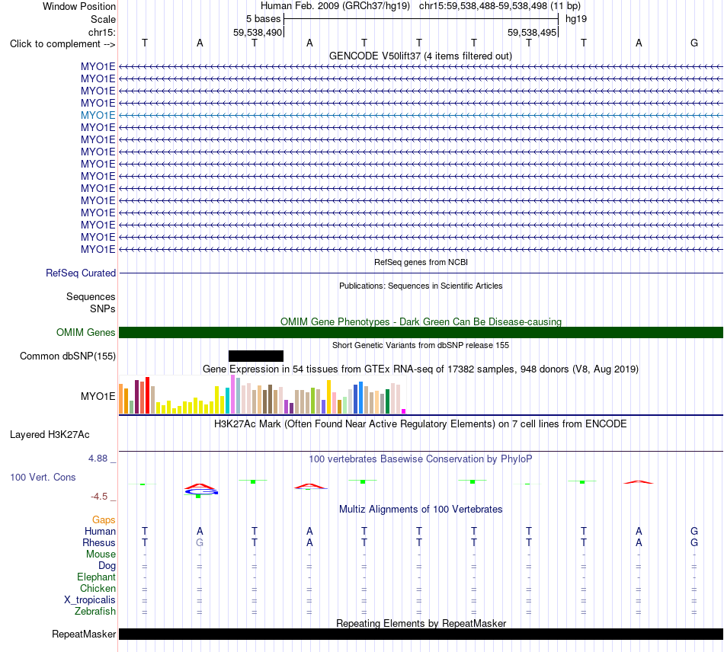The image size is (724, 652).
Task: Click the Elephant alignment row label
Action: (x=96, y=577)
